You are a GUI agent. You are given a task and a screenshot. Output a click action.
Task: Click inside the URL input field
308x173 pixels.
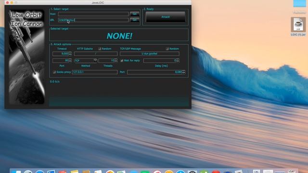[x=93, y=20]
